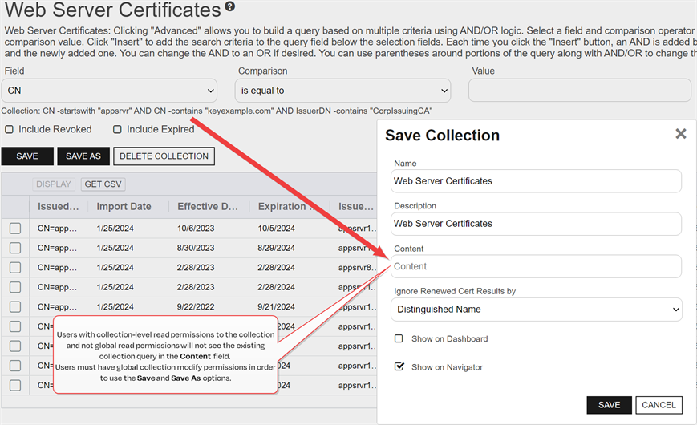Image resolution: width=697 pixels, height=425 pixels.
Task: Enable the Include Expired checkbox
Action: tap(117, 129)
